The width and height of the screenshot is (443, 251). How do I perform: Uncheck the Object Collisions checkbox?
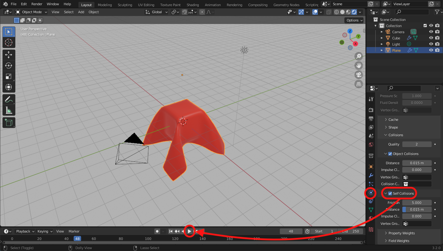tap(390, 154)
